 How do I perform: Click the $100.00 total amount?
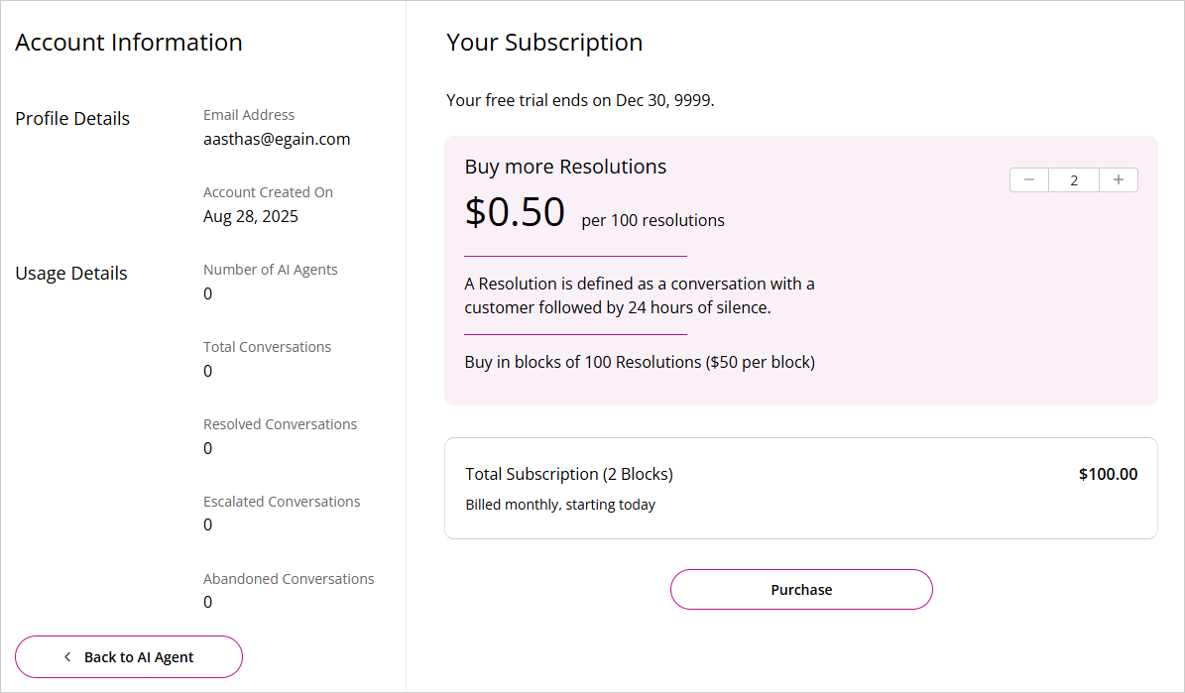1108,474
